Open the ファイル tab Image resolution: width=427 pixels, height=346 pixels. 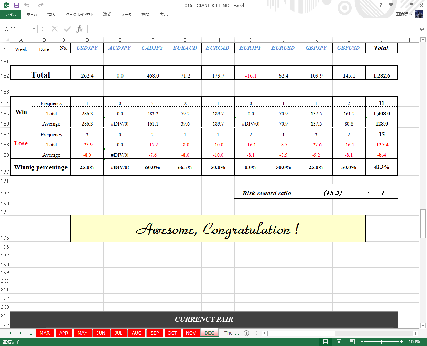pyautogui.click(x=10, y=15)
